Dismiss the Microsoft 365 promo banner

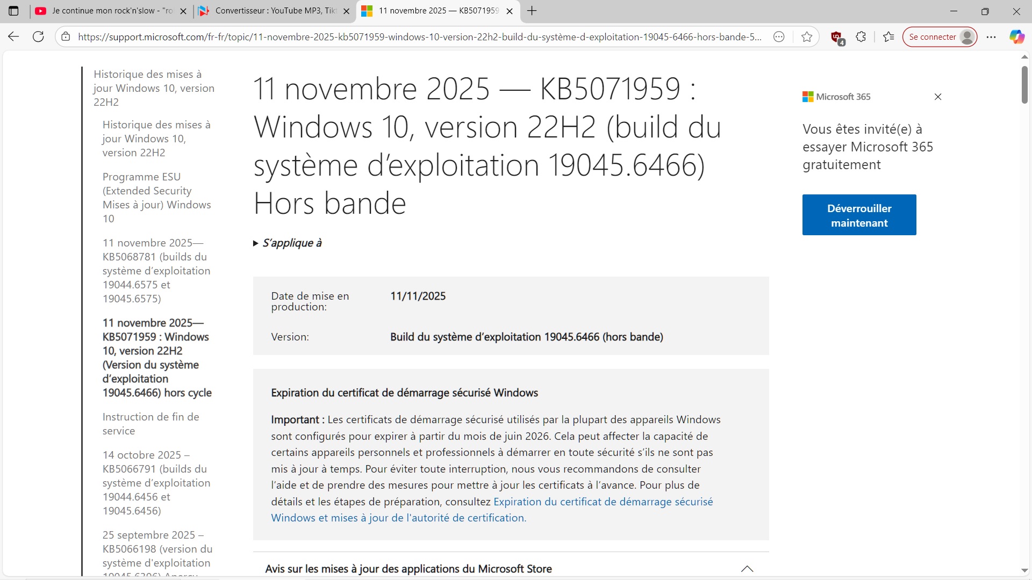[x=938, y=97]
